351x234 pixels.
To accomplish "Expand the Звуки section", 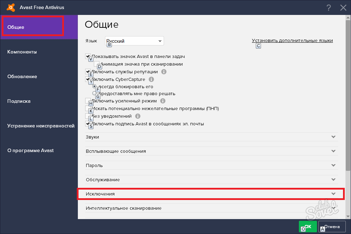I will (211, 137).
